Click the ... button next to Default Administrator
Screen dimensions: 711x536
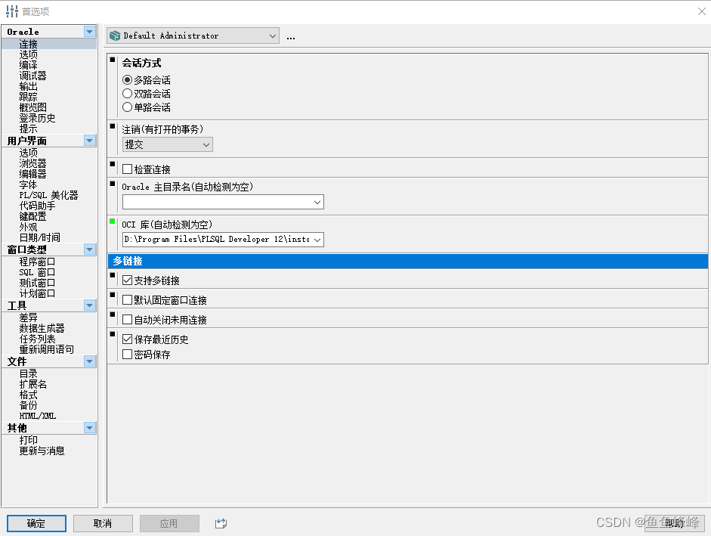(x=290, y=36)
